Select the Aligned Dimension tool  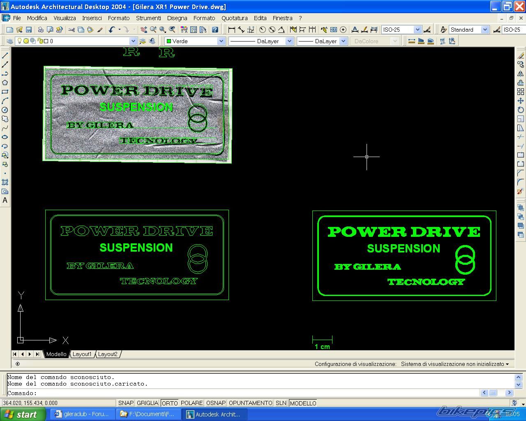pyautogui.click(x=241, y=30)
